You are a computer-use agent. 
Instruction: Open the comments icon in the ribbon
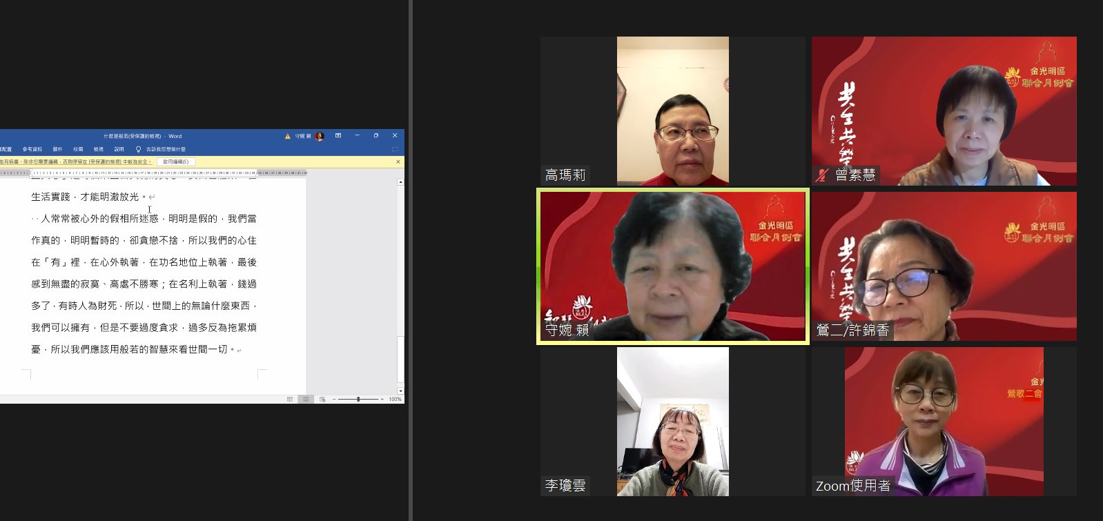pyautogui.click(x=395, y=149)
